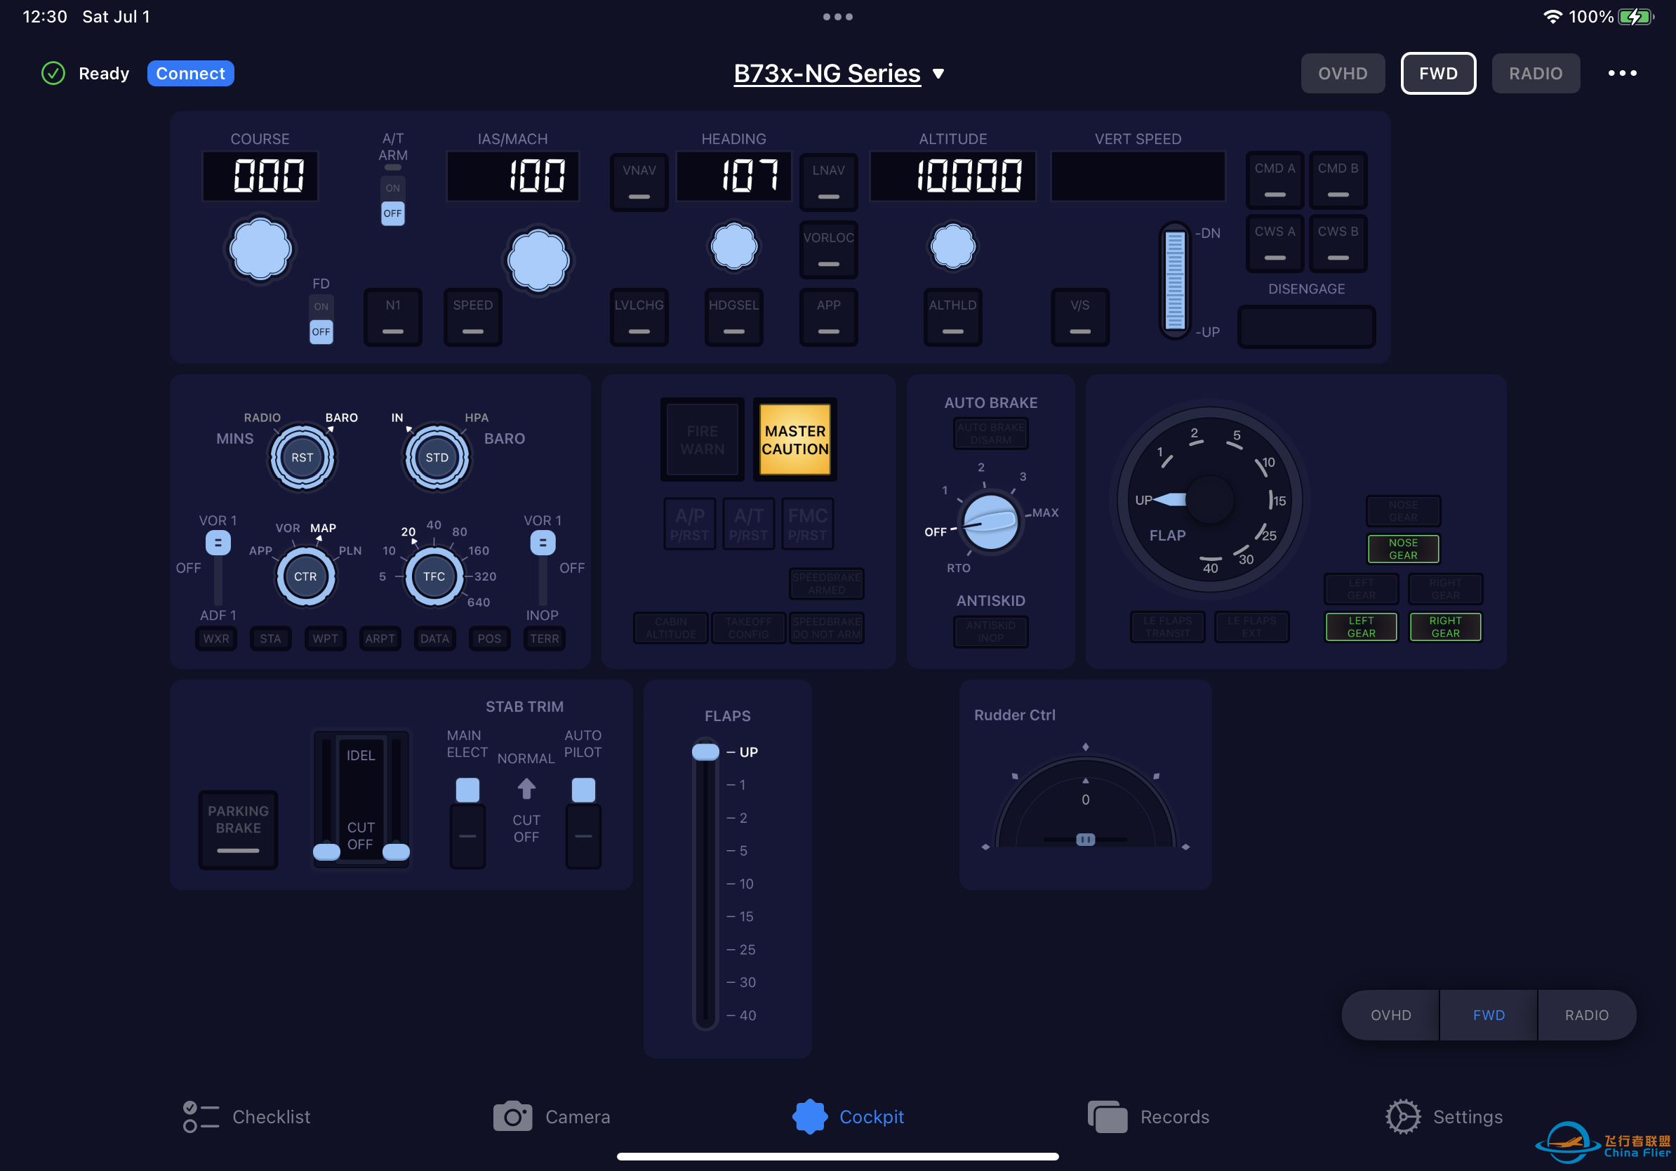1676x1171 pixels.
Task: Select RADIO in the bottom segmented control
Action: (1586, 1014)
